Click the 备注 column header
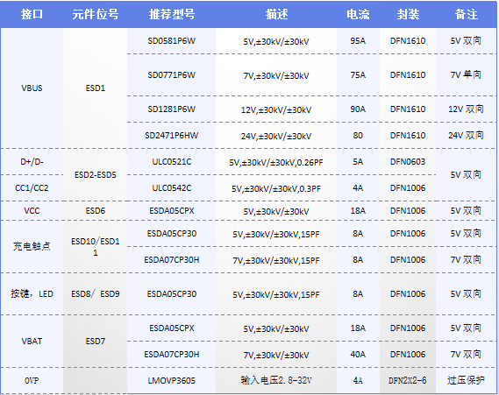The height and width of the screenshot is (395, 499). click(466, 14)
